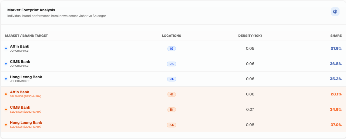Click the locations badge showing 41
Viewport: 346px width, 139px height.
[172, 94]
